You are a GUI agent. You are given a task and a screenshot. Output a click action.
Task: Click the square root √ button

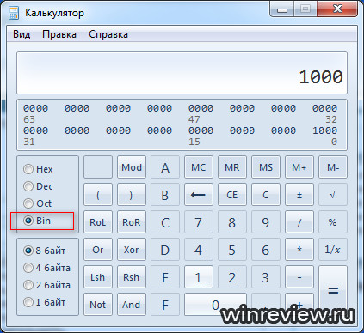(x=333, y=195)
